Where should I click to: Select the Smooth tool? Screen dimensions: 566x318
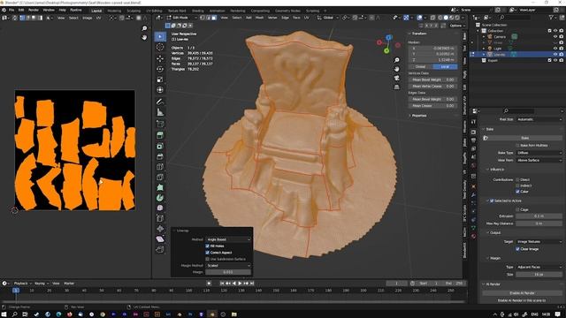(160, 208)
